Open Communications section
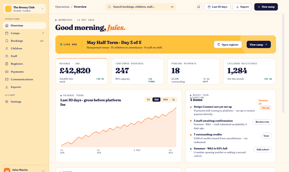This screenshot has width=289, height=172. (x=25, y=79)
